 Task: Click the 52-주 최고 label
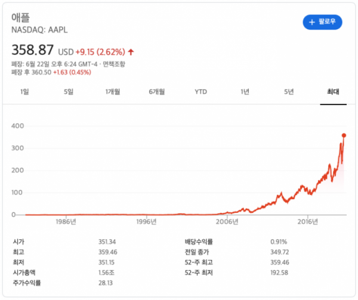(199, 262)
